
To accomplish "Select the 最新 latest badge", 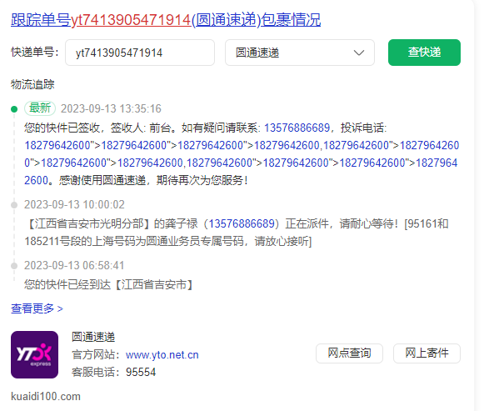I will pyautogui.click(x=40, y=108).
